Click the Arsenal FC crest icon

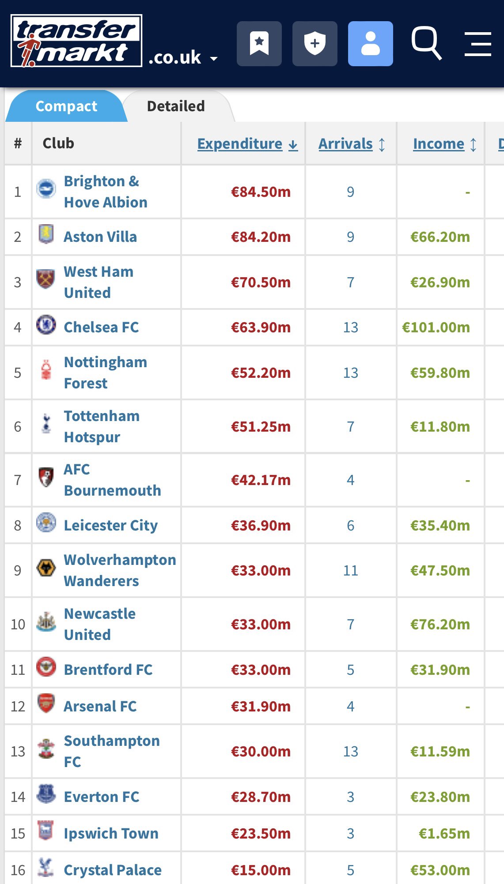click(46, 703)
